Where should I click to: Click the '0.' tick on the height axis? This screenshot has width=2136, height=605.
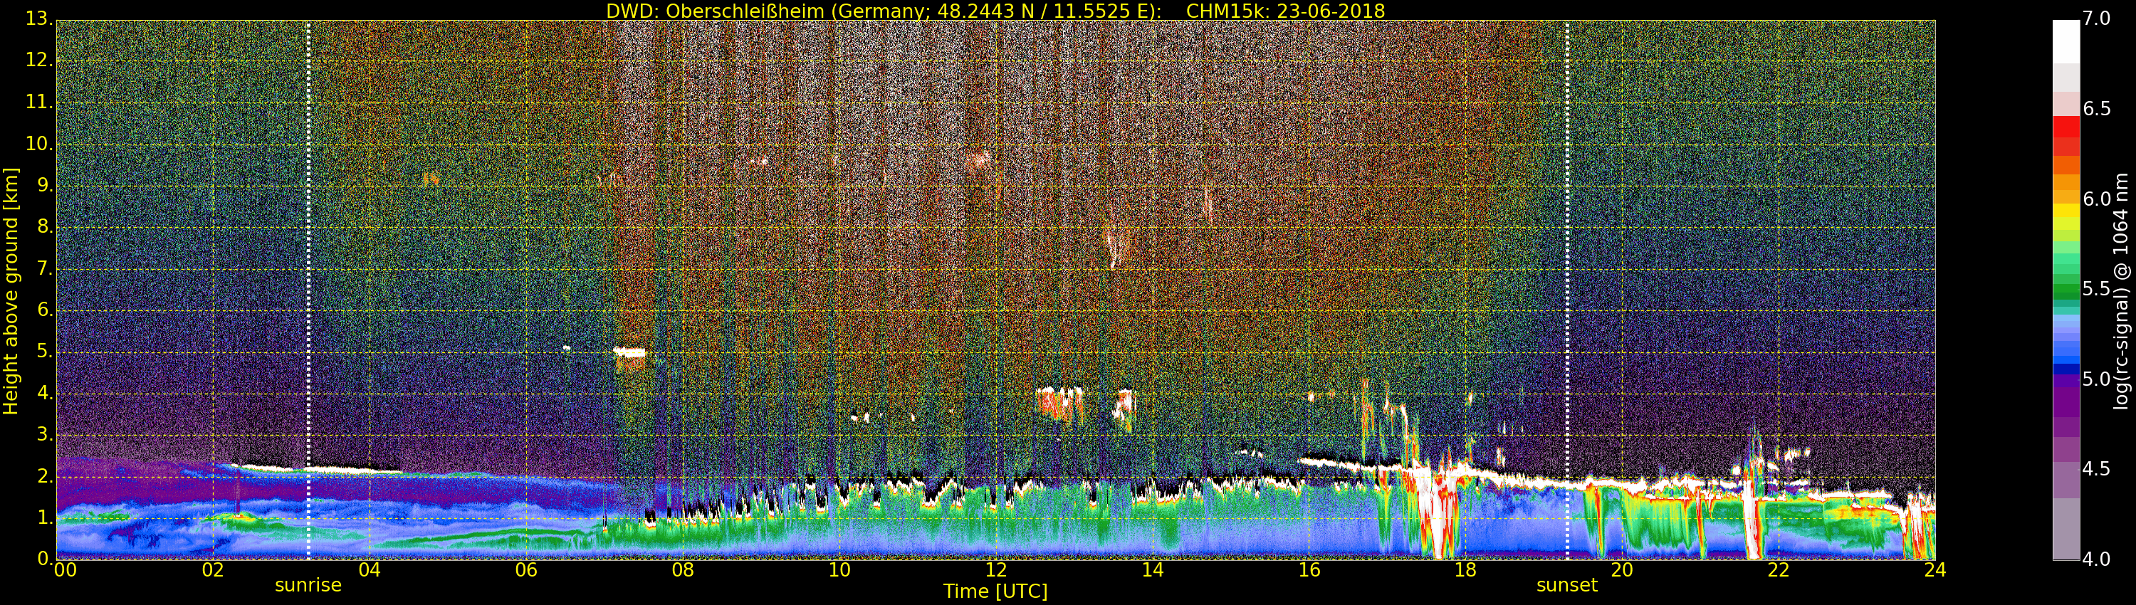pyautogui.click(x=45, y=559)
